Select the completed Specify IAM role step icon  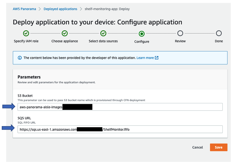[26, 33]
